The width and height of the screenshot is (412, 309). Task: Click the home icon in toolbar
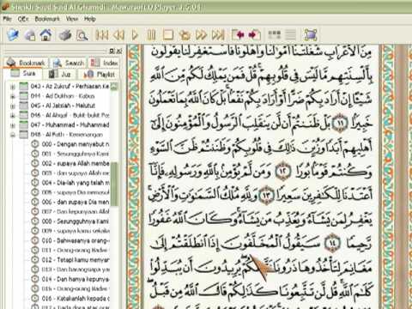coord(46,35)
